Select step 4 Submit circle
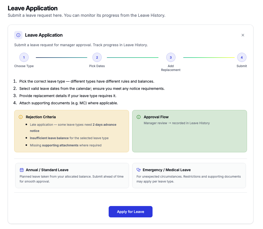The image size is (263, 229). [242, 57]
